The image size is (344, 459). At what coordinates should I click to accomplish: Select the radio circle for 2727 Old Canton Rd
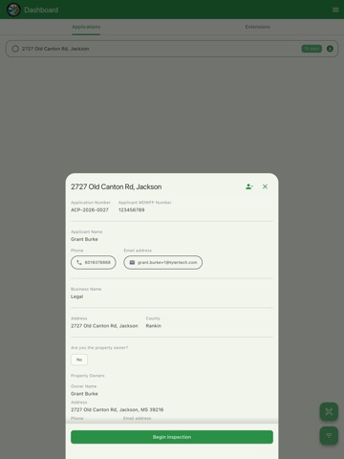tap(15, 49)
